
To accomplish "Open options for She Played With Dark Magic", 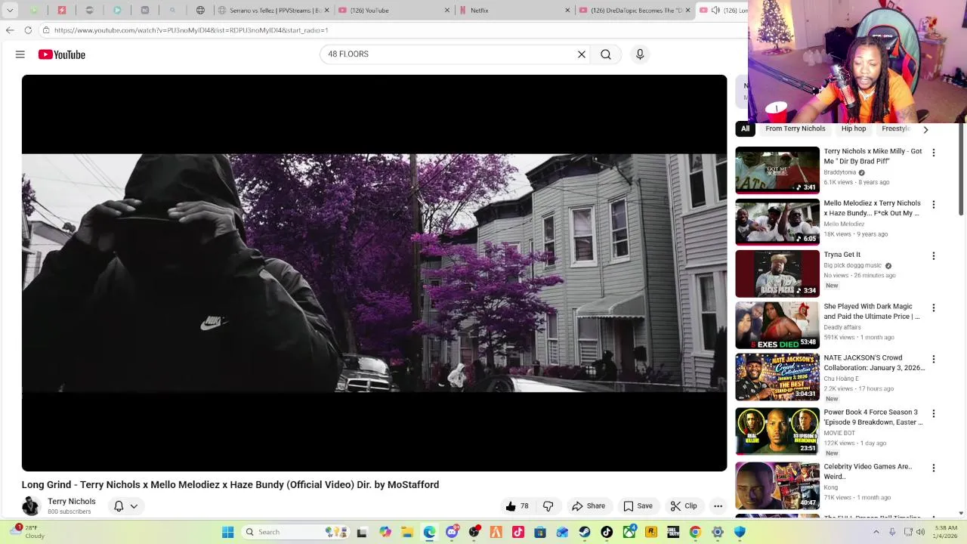I will 934,308.
